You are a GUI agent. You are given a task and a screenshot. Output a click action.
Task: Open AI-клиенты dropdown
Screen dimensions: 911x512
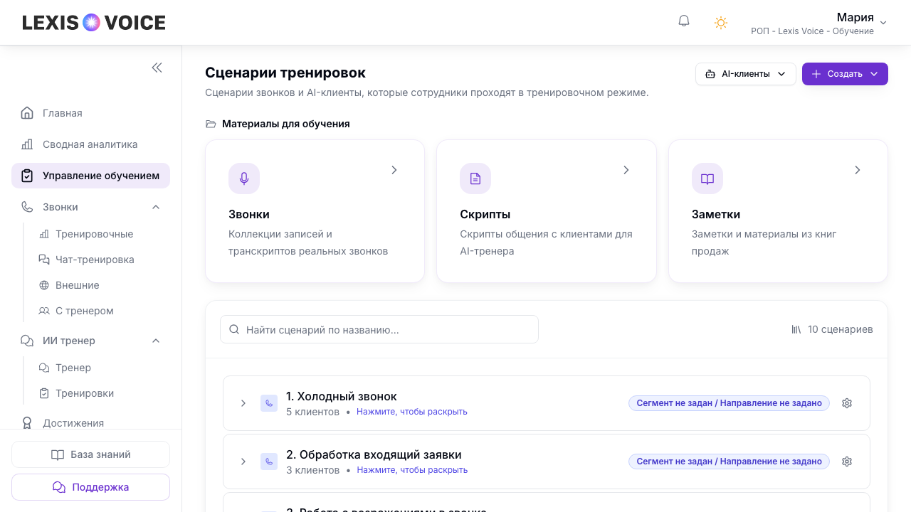tap(745, 74)
